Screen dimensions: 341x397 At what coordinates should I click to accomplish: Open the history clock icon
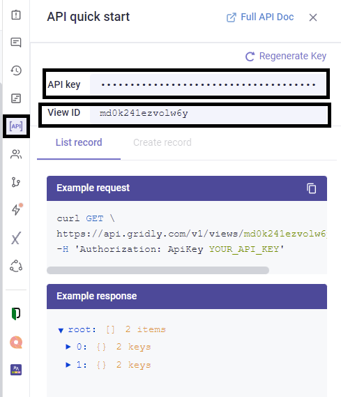click(16, 70)
